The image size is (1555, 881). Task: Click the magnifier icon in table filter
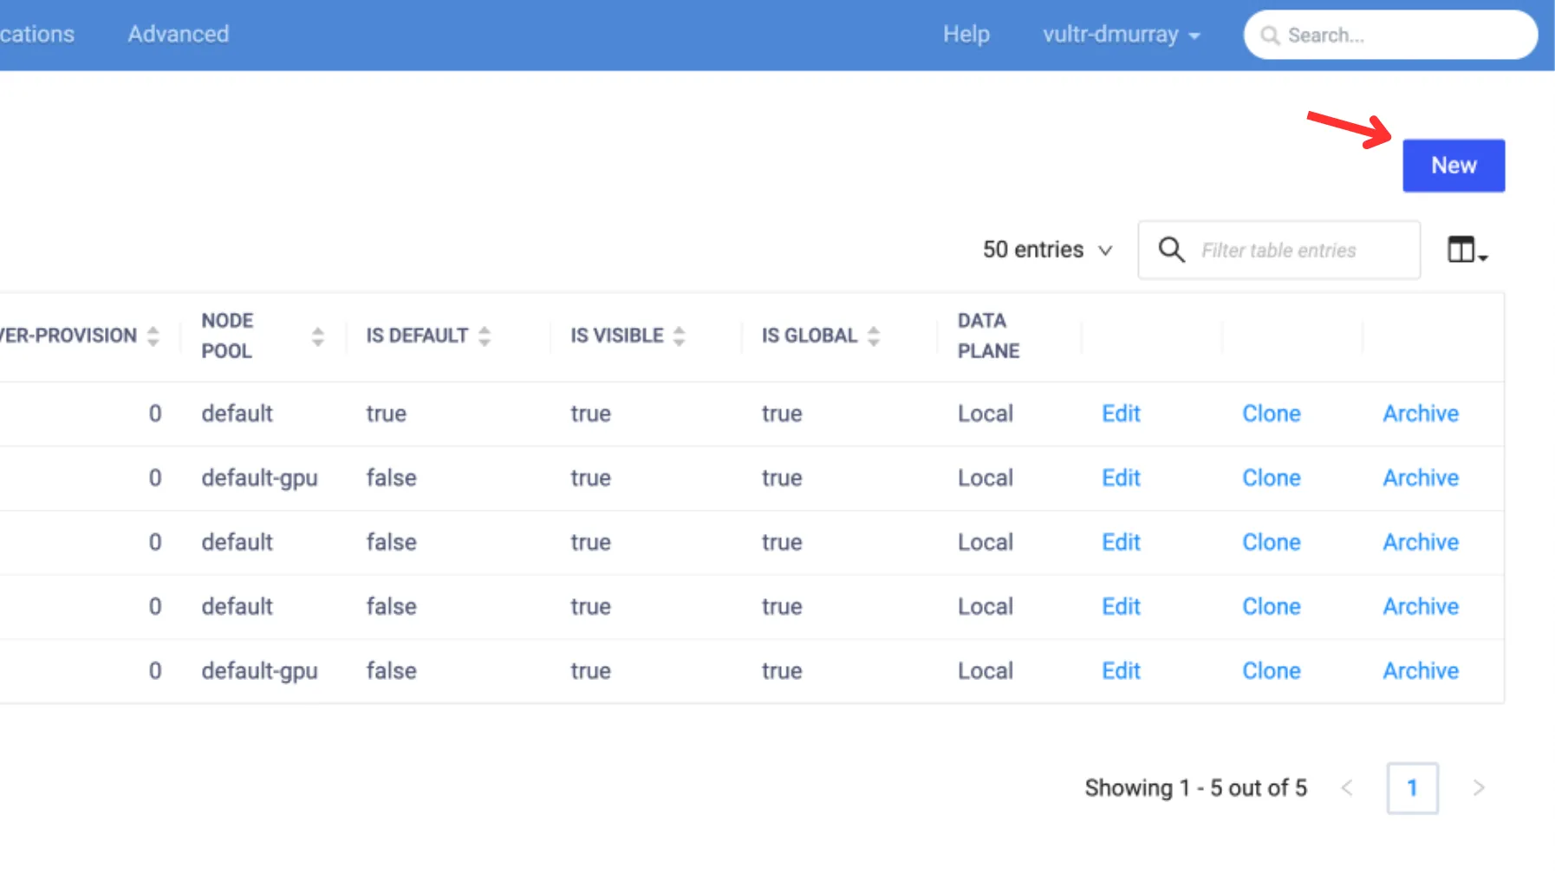click(x=1171, y=250)
